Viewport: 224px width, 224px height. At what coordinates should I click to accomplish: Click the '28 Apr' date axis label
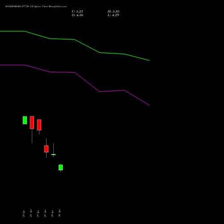[x=45, y=213]
